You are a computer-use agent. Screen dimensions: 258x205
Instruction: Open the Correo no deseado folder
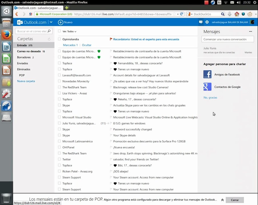click(x=34, y=51)
